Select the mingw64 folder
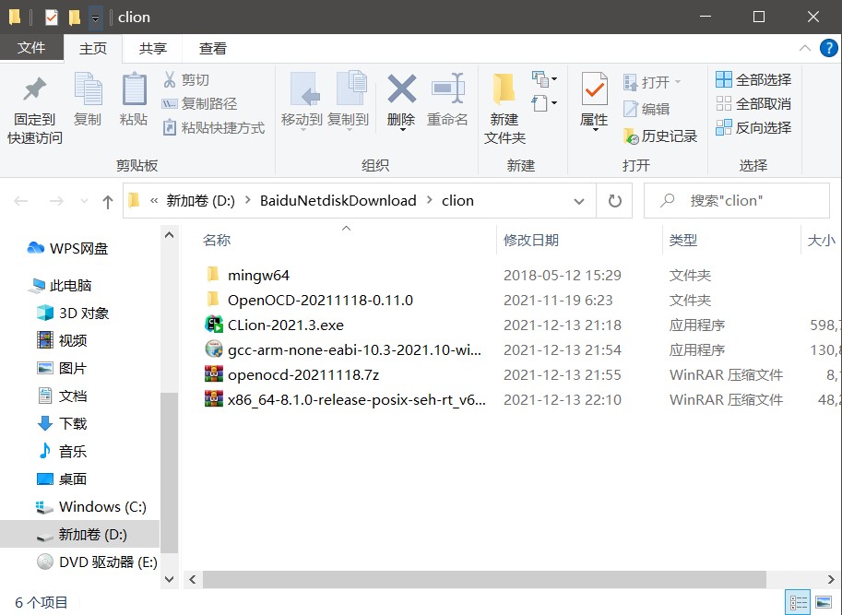The image size is (842, 615). [x=258, y=276]
